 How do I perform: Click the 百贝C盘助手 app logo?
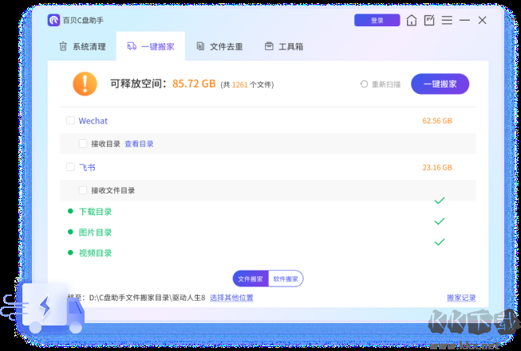pyautogui.click(x=52, y=20)
